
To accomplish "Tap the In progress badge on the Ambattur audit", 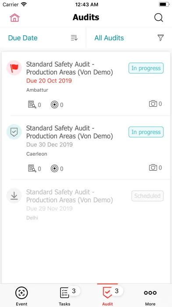I will 146,68.
